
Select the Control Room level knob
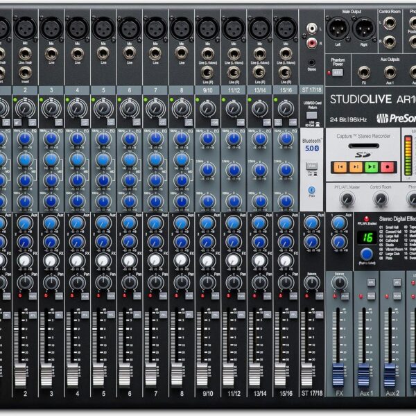click(381, 198)
